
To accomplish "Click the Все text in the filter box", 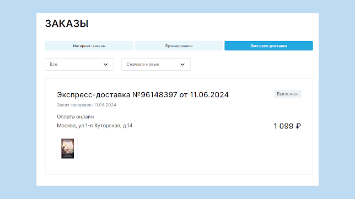I will pyautogui.click(x=54, y=64).
